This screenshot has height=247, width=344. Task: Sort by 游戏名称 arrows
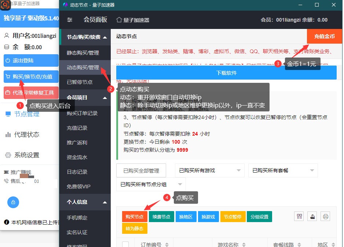tap(244, 245)
